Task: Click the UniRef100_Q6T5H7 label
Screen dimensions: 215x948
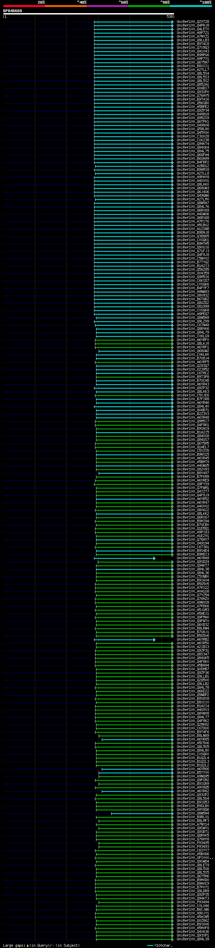Action: pyautogui.click(x=192, y=62)
